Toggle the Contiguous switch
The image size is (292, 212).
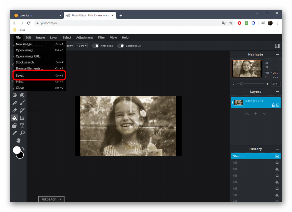click(x=121, y=46)
